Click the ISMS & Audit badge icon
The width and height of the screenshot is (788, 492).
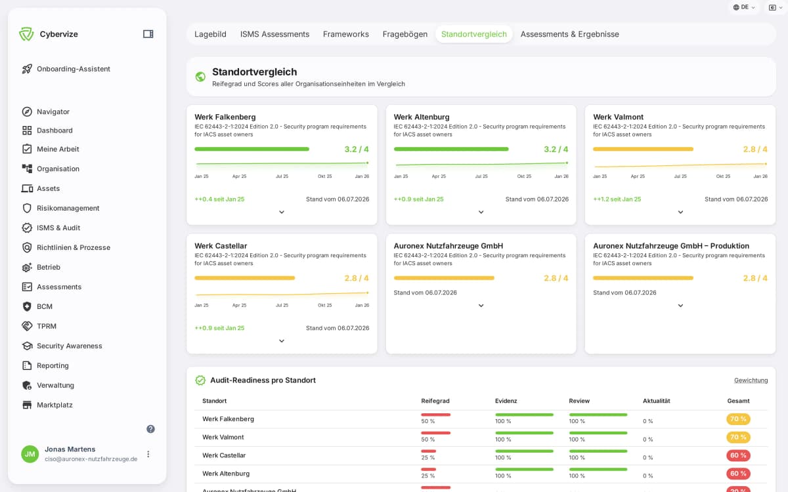coord(27,228)
